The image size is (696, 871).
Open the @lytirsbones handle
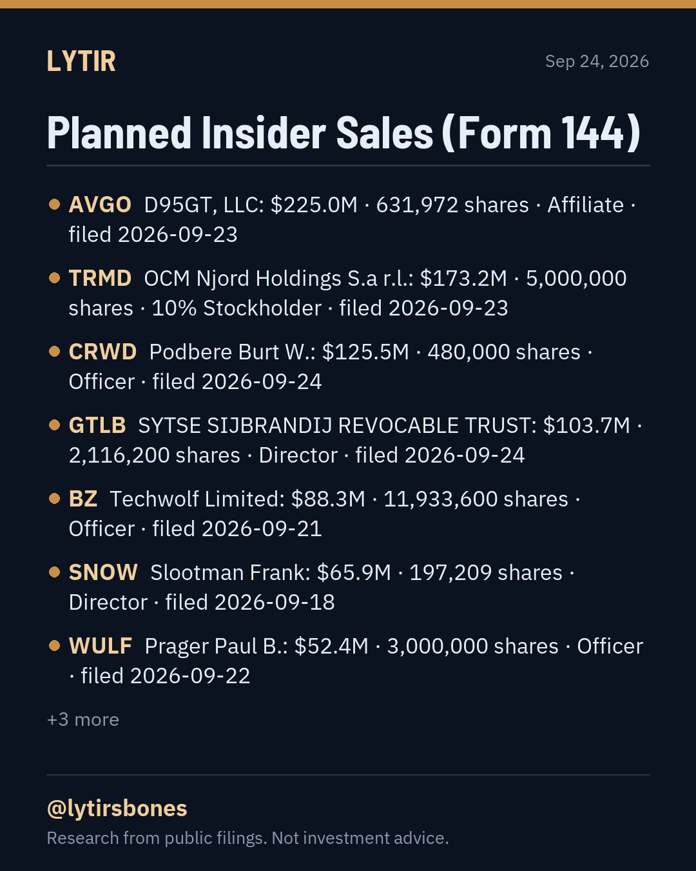[117, 808]
